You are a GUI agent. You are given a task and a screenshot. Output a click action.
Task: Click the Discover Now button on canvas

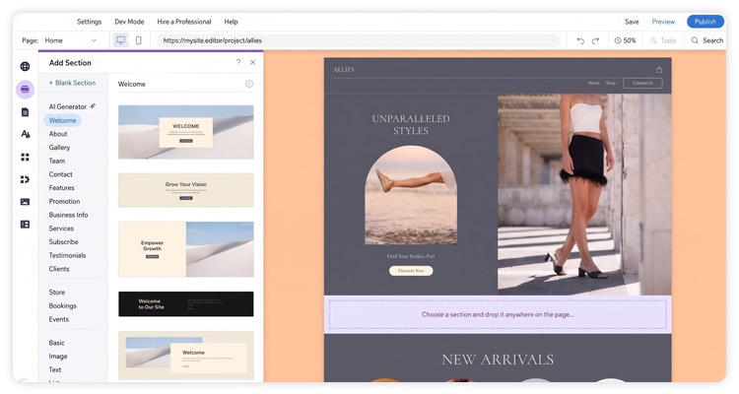411,271
